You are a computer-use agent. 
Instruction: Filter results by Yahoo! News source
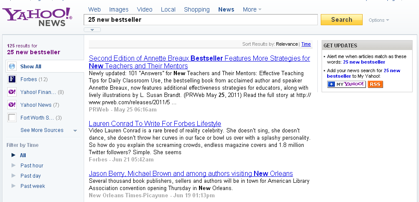pyautogui.click(x=40, y=105)
